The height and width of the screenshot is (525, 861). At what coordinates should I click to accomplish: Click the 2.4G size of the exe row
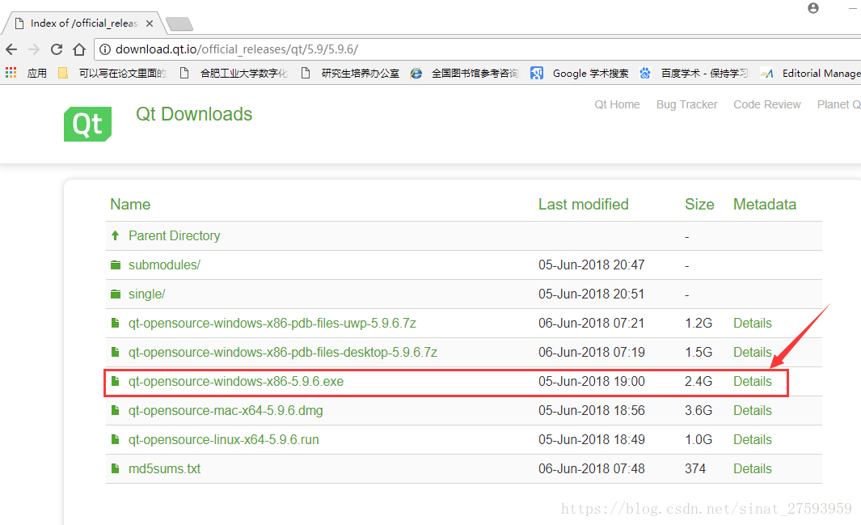tap(699, 381)
